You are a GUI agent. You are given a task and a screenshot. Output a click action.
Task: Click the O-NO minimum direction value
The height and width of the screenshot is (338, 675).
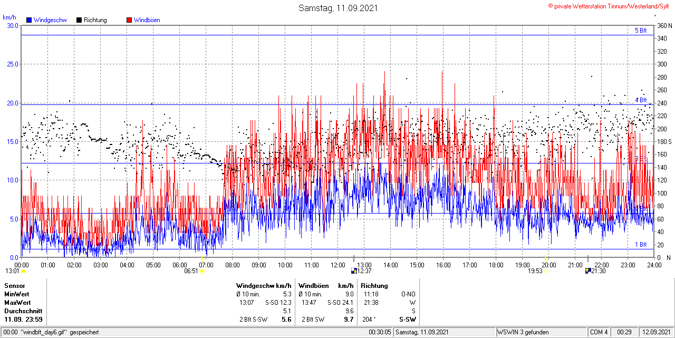[x=409, y=294]
